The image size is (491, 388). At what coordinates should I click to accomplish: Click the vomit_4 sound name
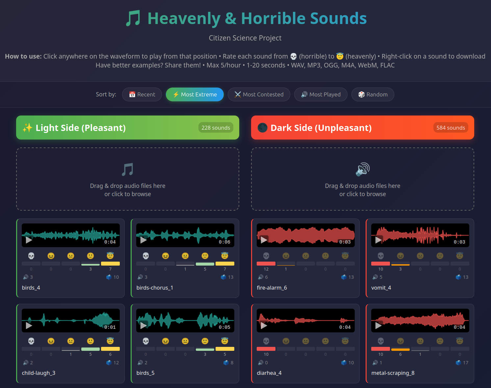click(381, 288)
